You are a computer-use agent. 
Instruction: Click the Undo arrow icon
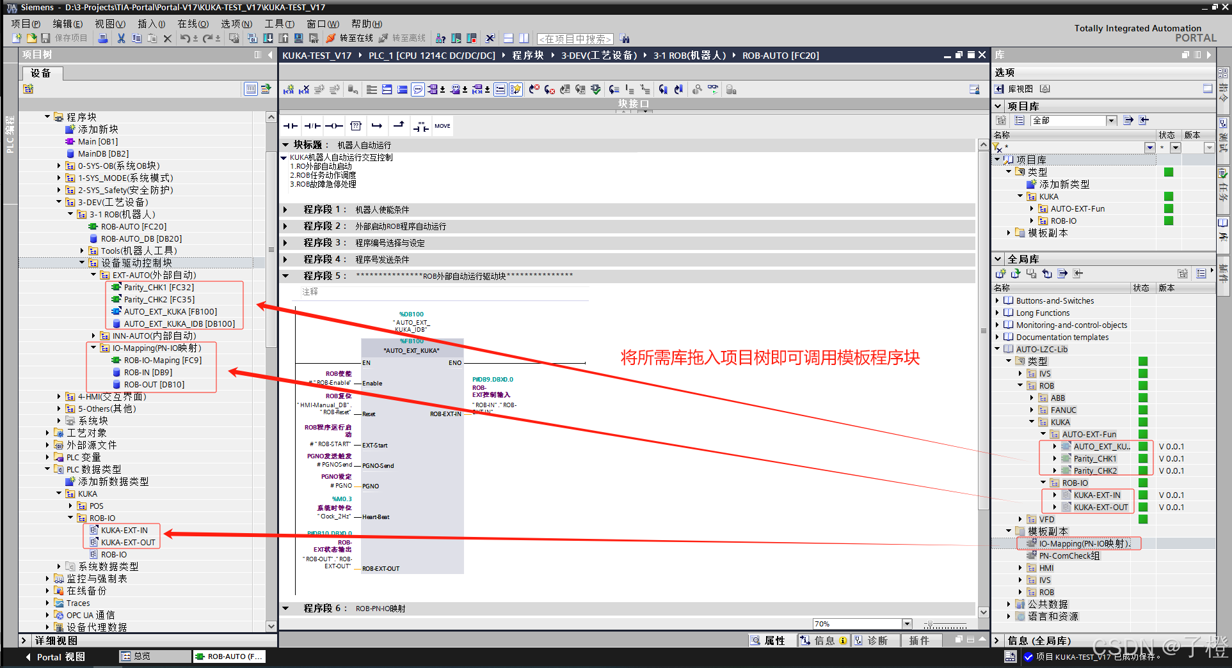pos(185,38)
